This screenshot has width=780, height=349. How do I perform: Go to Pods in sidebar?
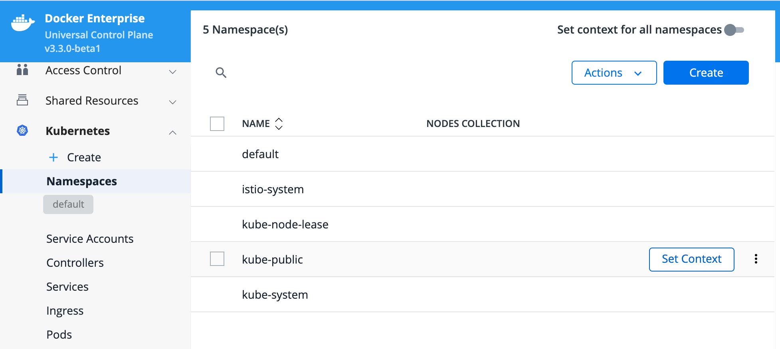tap(59, 335)
